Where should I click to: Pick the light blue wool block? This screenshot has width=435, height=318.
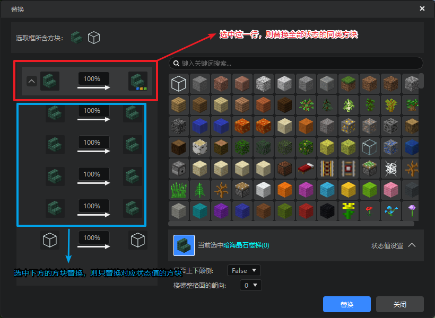327,190
